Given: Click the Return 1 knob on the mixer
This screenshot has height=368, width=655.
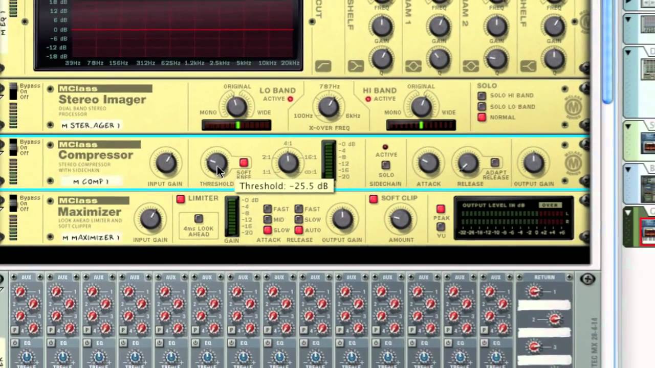Looking at the screenshot, I should coord(534,292).
